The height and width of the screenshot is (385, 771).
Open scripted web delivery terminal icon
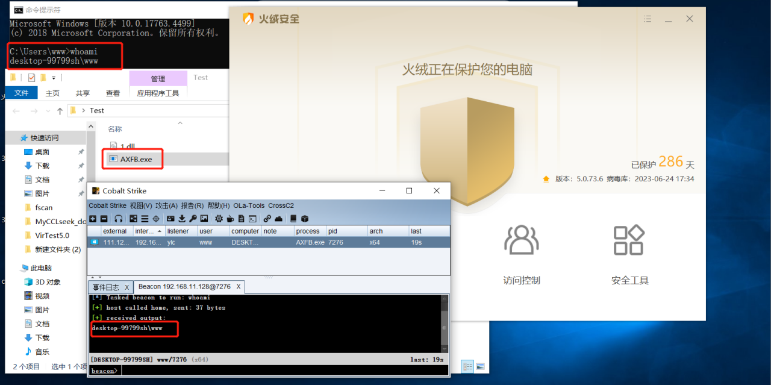(x=252, y=219)
